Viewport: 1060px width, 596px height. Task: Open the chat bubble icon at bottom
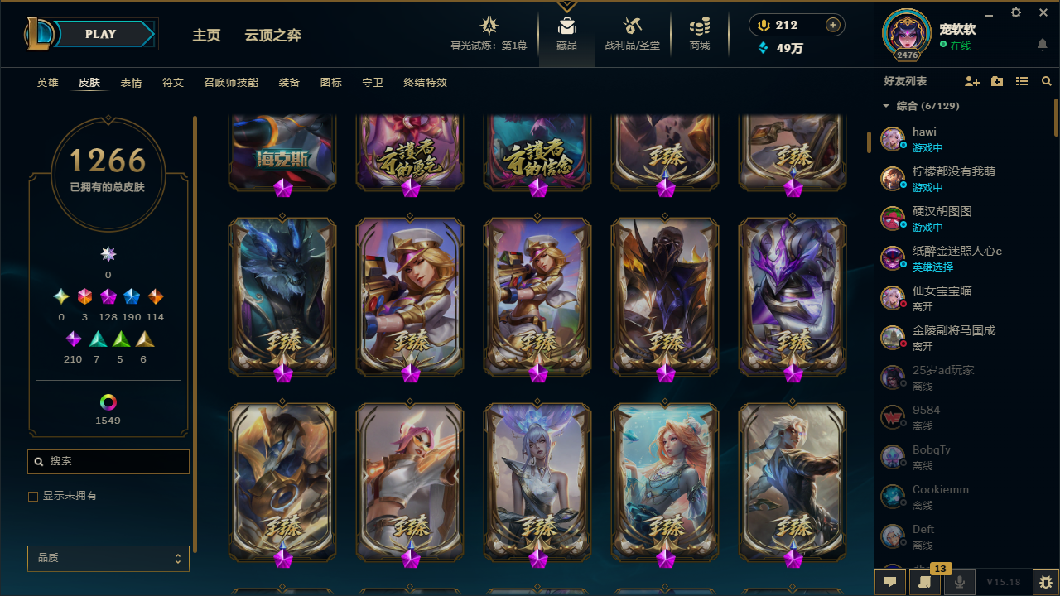[890, 582]
